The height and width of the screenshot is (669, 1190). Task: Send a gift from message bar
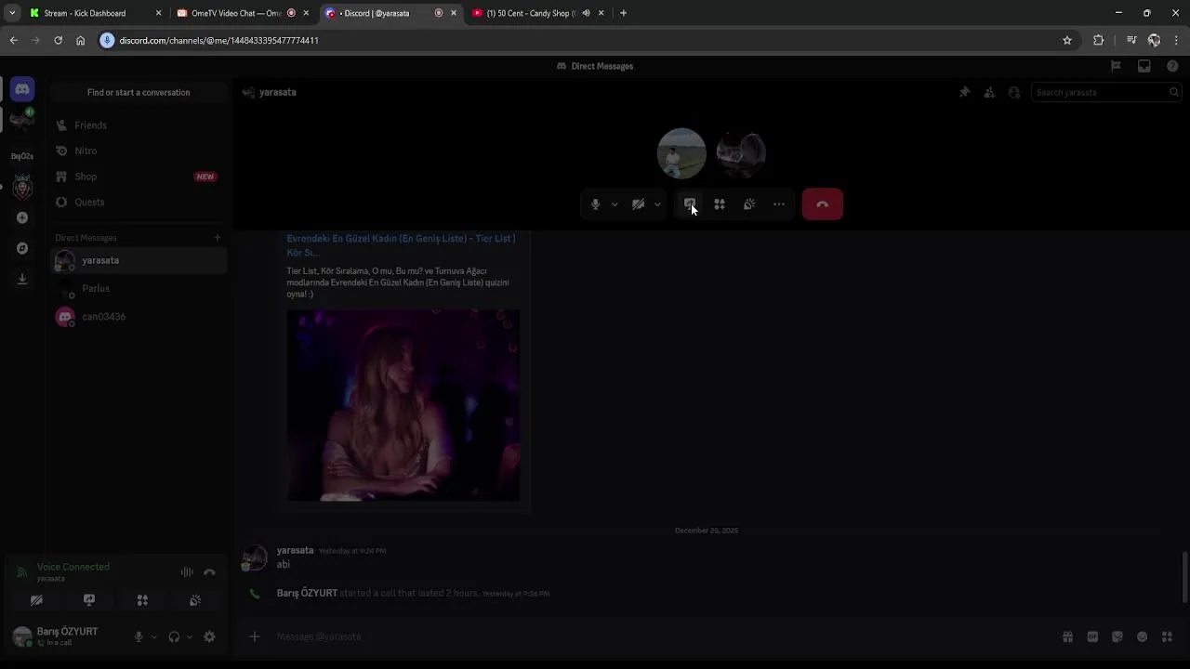[x=1068, y=636]
